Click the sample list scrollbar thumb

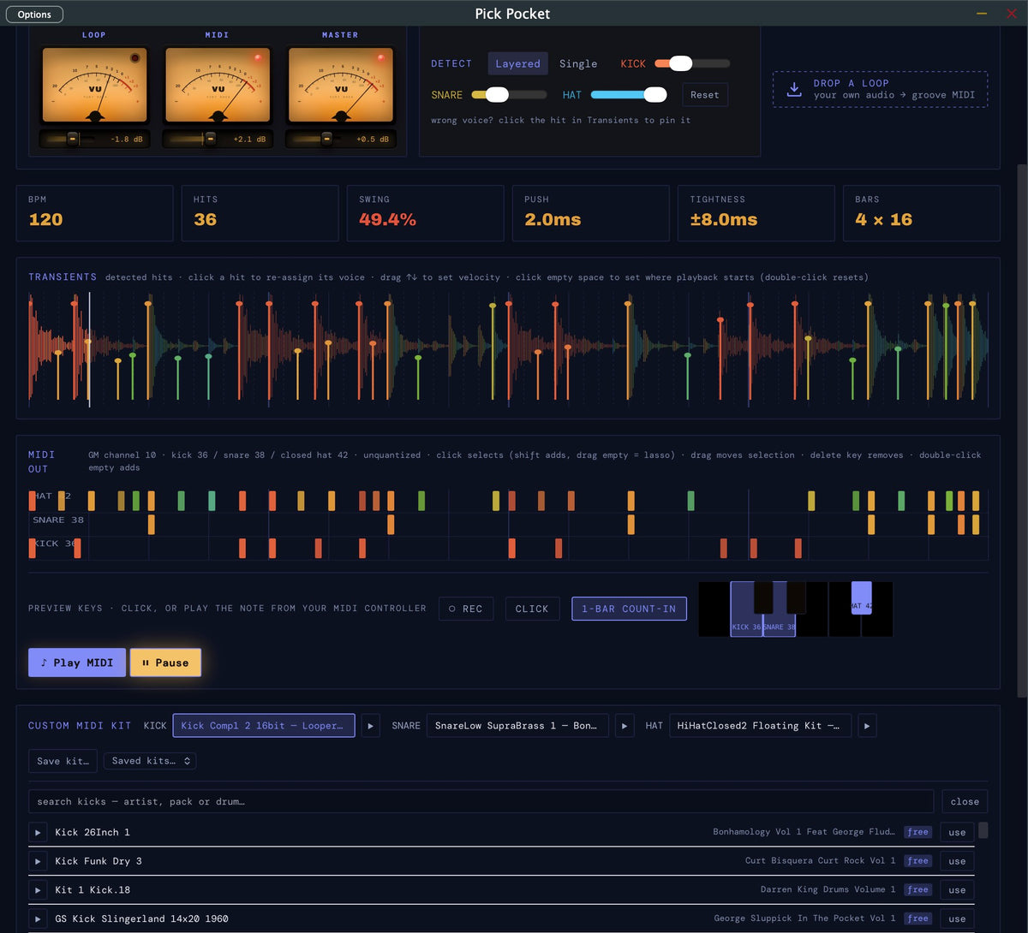pyautogui.click(x=983, y=830)
